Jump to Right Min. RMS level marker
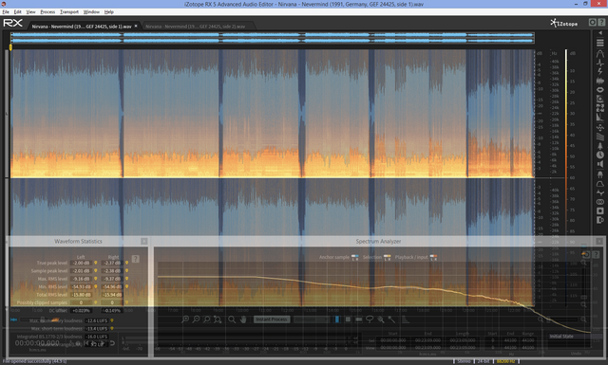 click(126, 286)
